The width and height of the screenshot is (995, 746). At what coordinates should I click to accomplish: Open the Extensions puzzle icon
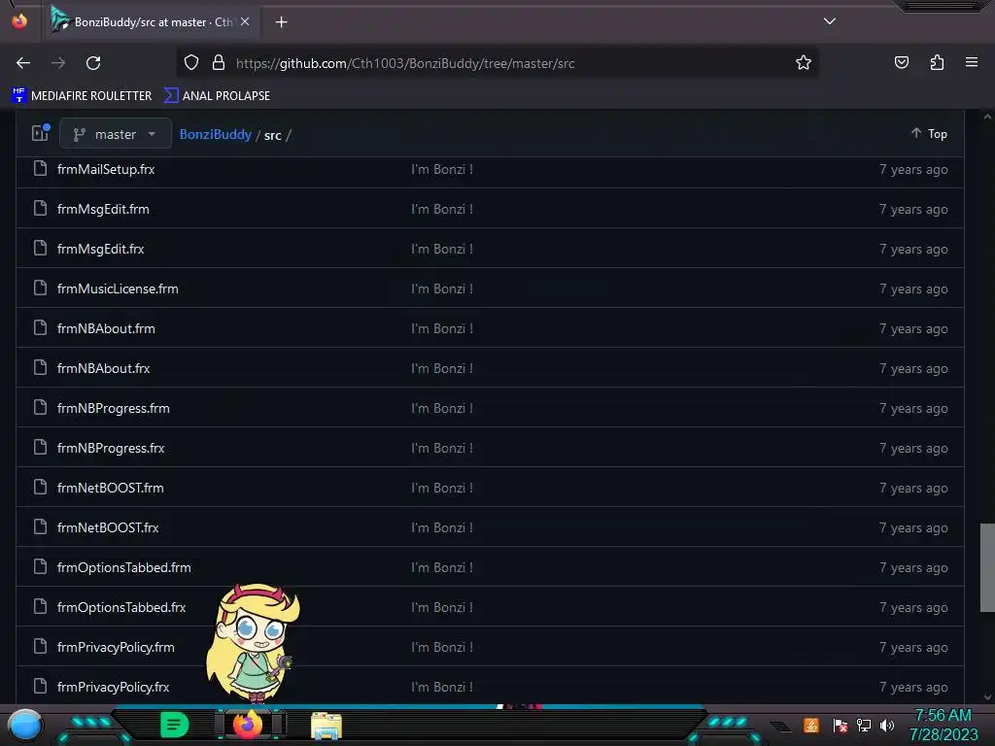pos(937,63)
